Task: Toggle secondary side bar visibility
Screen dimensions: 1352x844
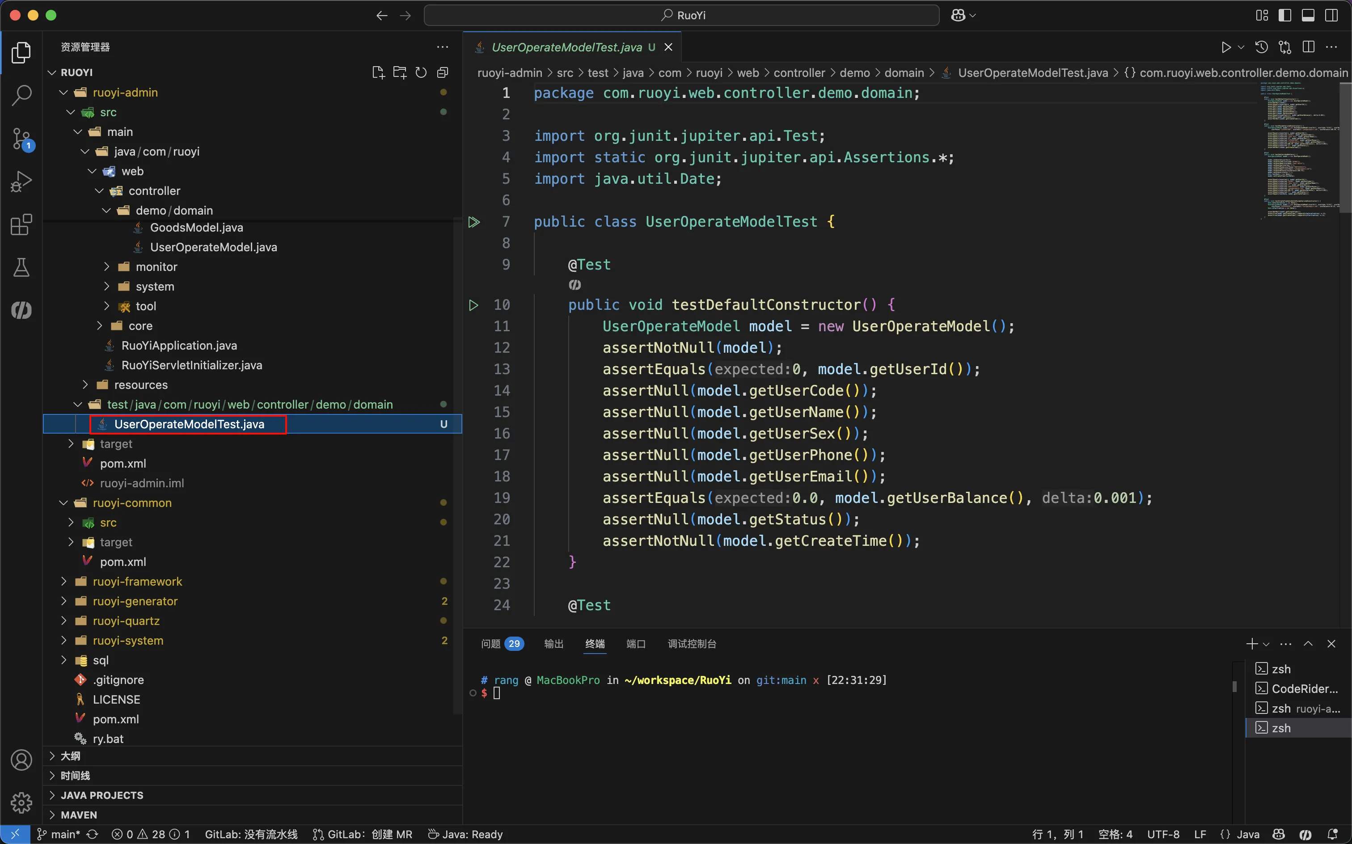Action: point(1331,15)
